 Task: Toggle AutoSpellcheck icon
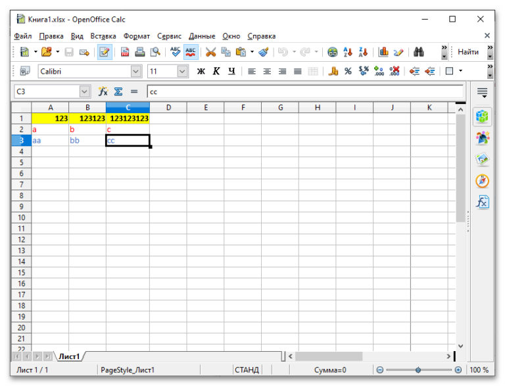click(191, 52)
